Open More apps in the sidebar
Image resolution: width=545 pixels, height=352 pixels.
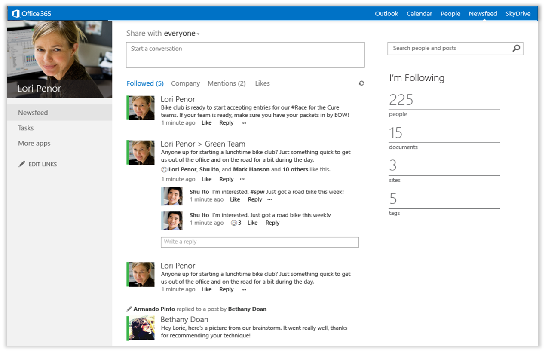pos(34,144)
